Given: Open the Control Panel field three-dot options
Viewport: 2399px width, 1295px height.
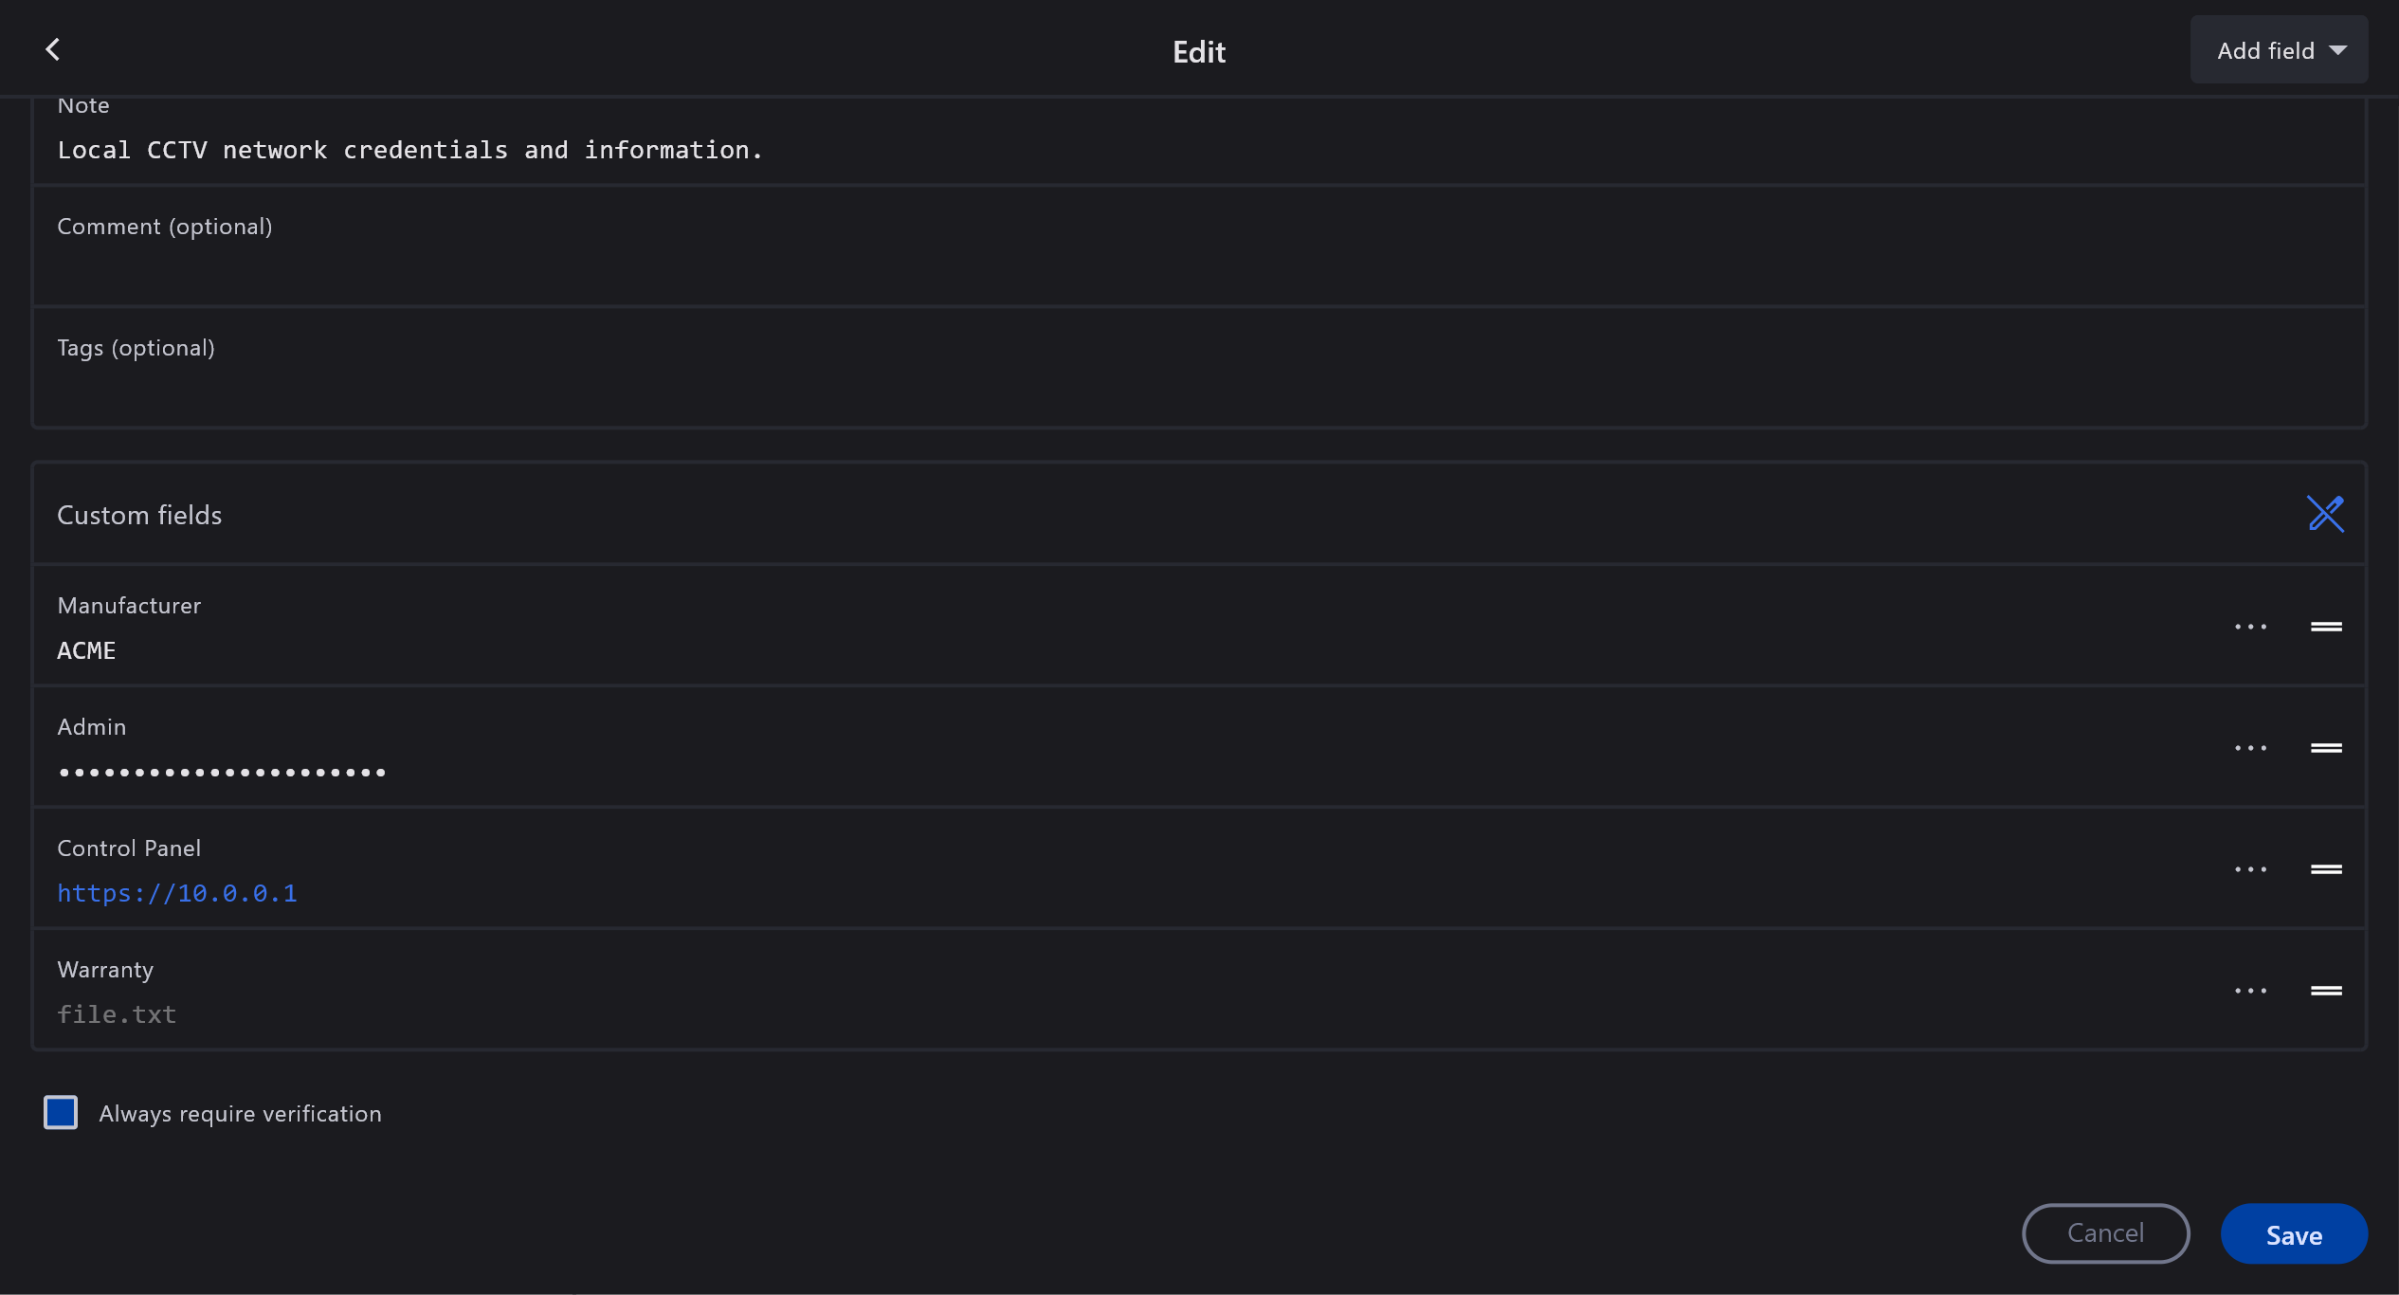Looking at the screenshot, I should [x=2250, y=869].
